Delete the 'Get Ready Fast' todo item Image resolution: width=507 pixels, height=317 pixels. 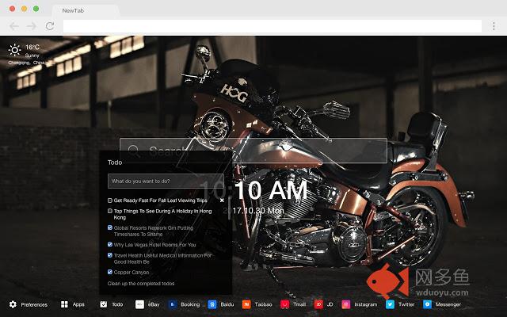(x=222, y=201)
